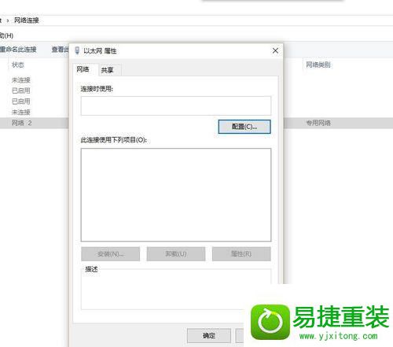393x347 pixels.
Task: Click the first 已启用 status entry
Action: tap(21, 90)
